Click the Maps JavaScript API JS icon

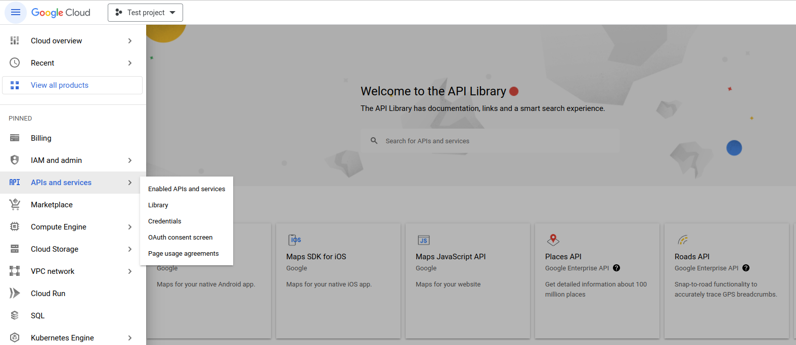click(x=424, y=240)
